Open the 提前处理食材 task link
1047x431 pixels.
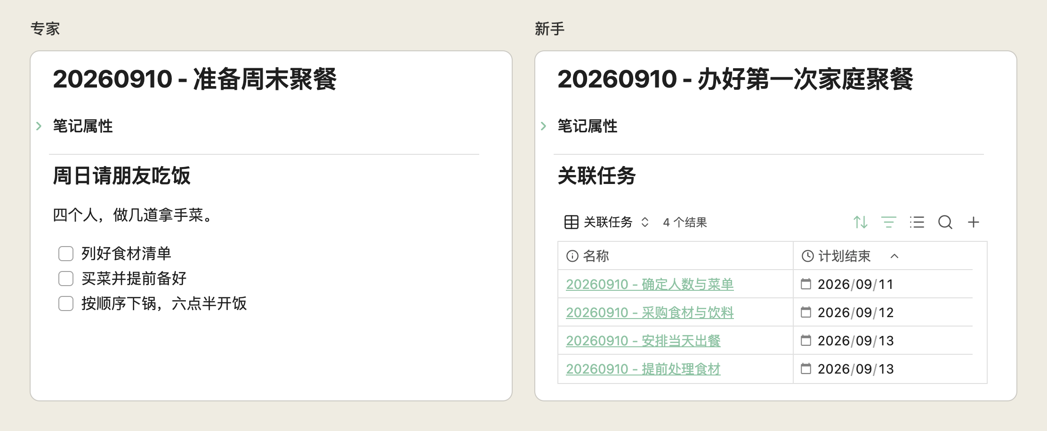coord(643,369)
